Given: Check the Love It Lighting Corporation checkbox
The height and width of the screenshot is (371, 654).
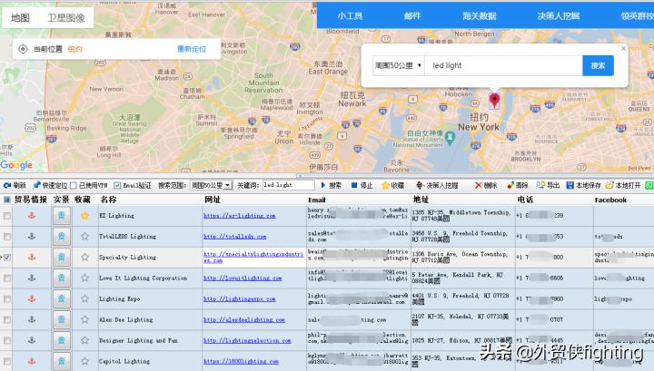Looking at the screenshot, I should click(7, 278).
